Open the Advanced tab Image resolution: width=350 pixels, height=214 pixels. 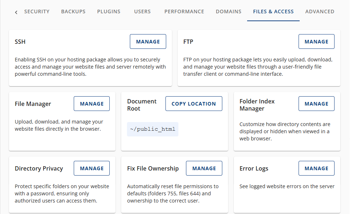pyautogui.click(x=319, y=11)
